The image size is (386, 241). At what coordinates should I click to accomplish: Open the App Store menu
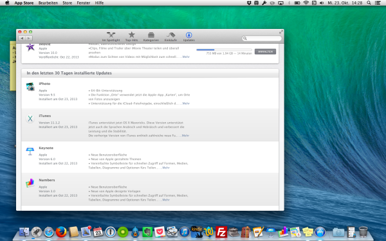coord(24,3)
